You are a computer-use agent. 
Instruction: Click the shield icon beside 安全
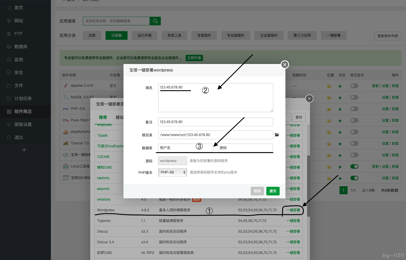pyautogui.click(x=9, y=73)
